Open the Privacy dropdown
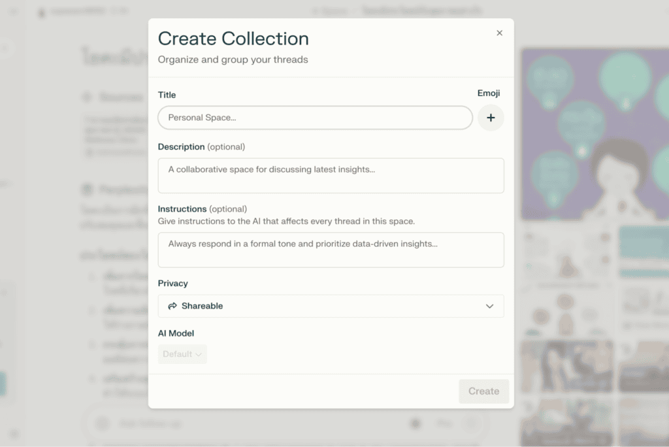 tap(331, 306)
